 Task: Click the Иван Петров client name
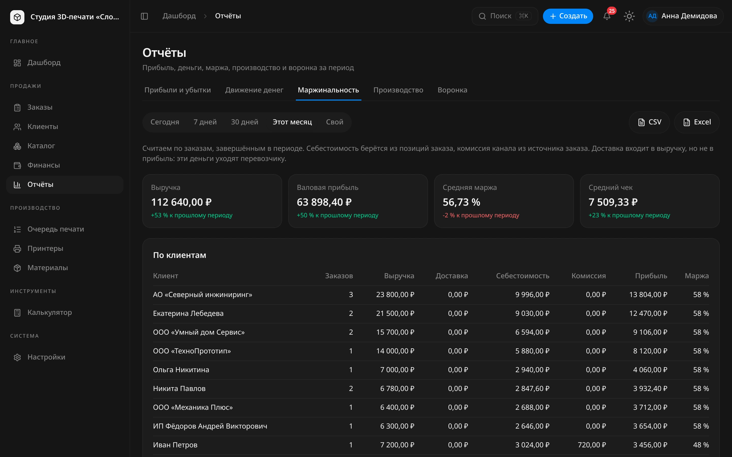[175, 445]
